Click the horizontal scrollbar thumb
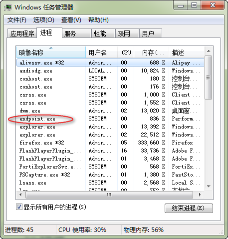The height and width of the screenshot is (239, 228). 109,194
